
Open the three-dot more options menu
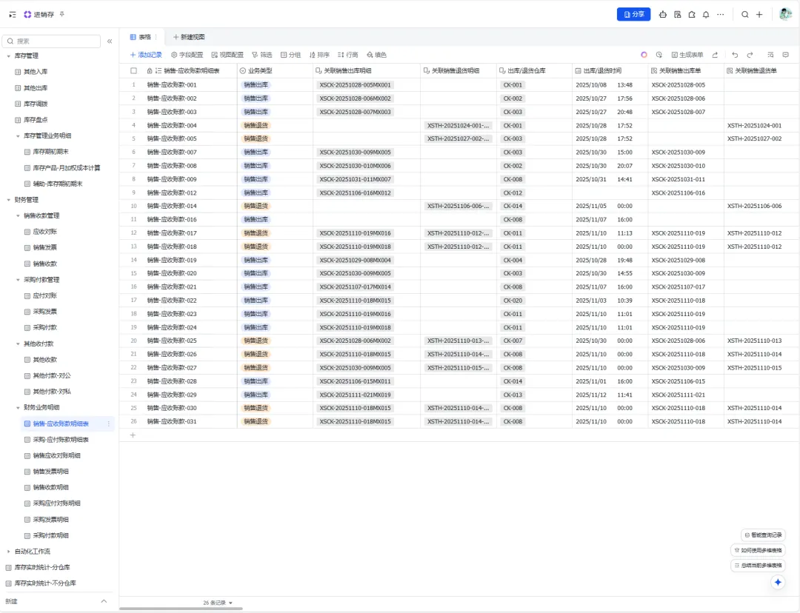(x=721, y=15)
